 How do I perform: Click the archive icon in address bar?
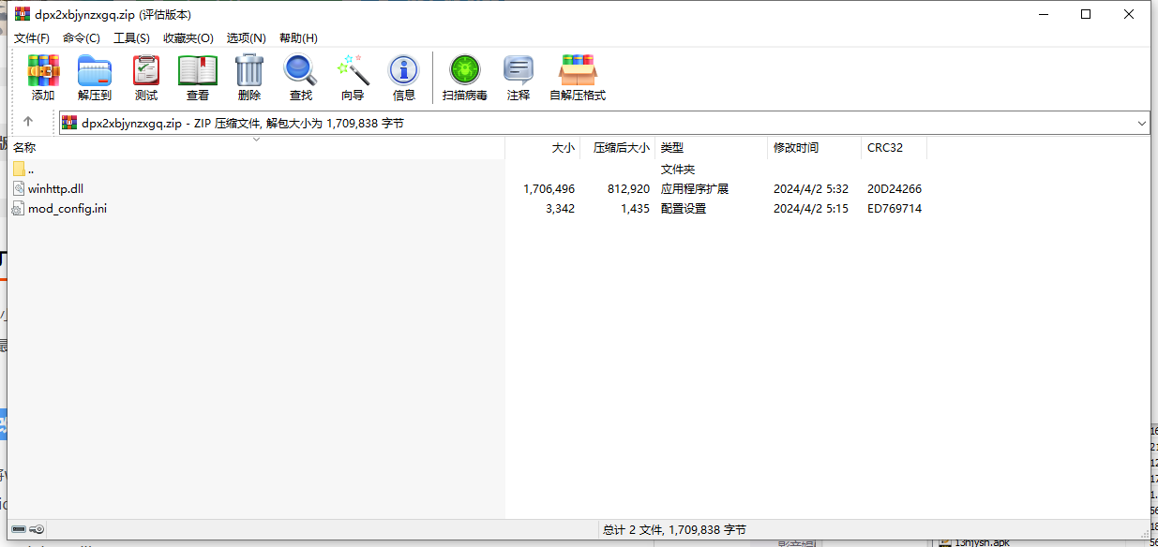[69, 123]
